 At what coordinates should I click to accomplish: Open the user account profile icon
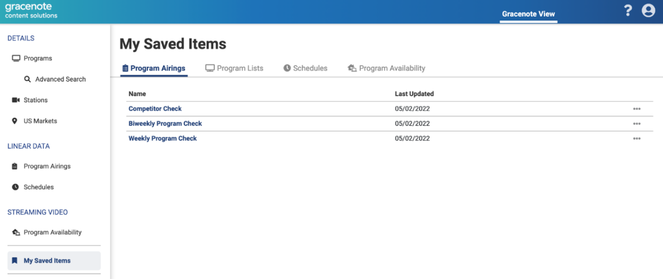click(x=648, y=11)
